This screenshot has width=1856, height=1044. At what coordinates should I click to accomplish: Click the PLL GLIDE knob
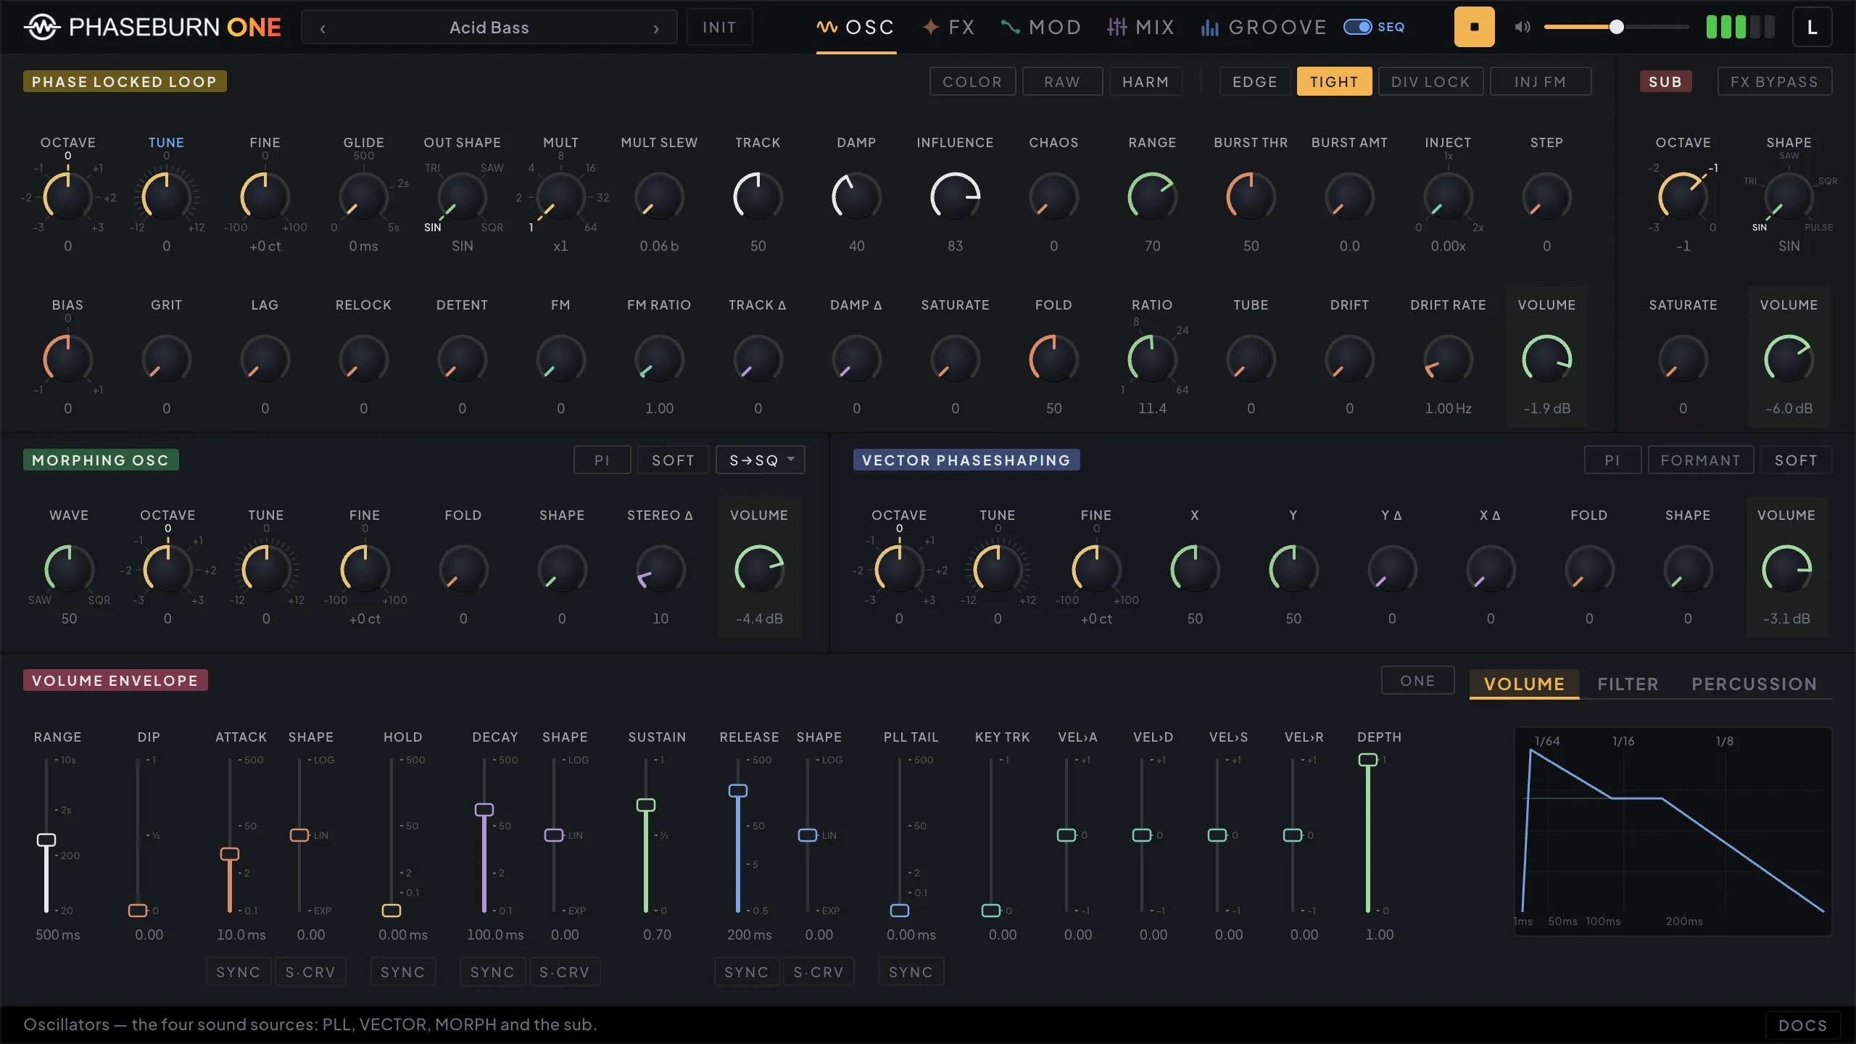click(x=363, y=196)
